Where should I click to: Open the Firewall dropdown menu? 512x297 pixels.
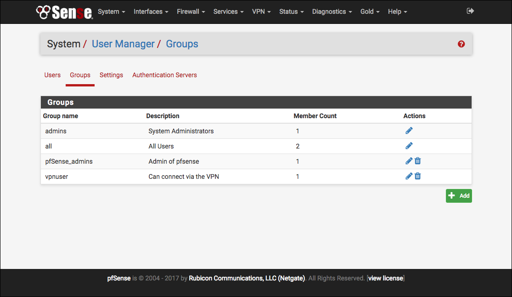click(191, 11)
